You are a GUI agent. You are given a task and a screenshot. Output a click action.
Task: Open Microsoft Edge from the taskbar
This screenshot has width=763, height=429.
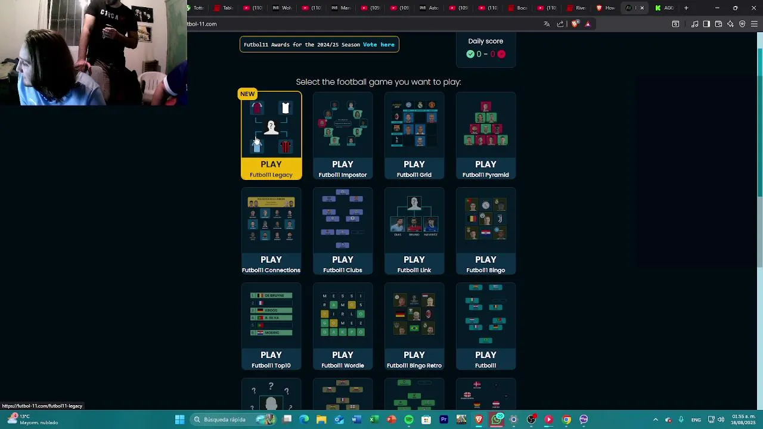[x=305, y=419]
